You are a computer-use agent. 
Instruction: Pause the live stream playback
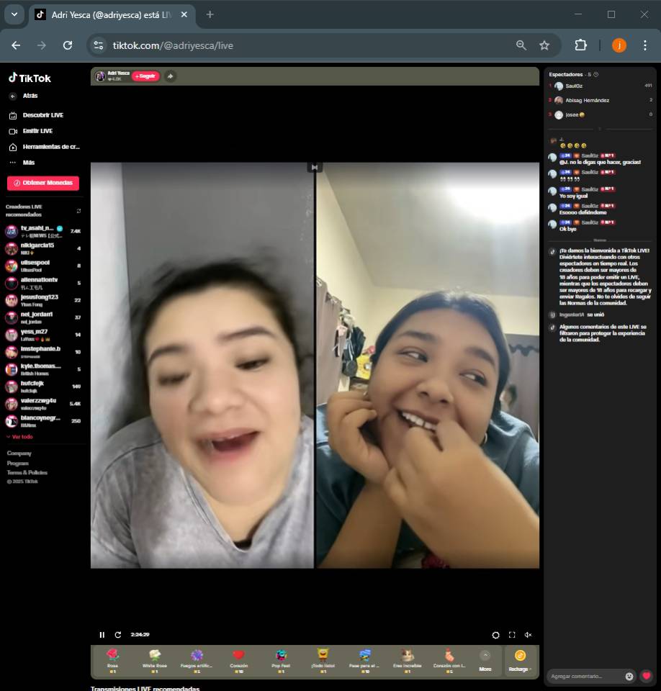point(102,635)
